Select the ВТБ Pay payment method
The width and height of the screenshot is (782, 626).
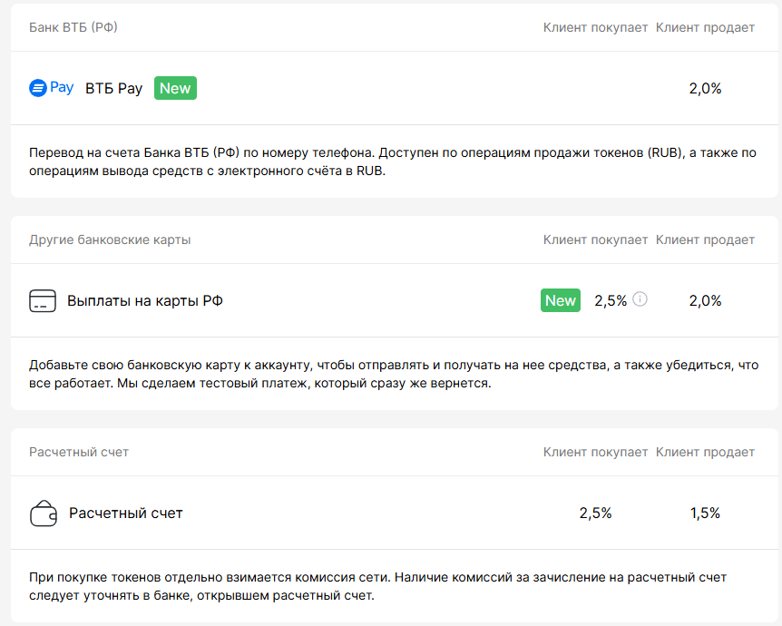pyautogui.click(x=113, y=89)
